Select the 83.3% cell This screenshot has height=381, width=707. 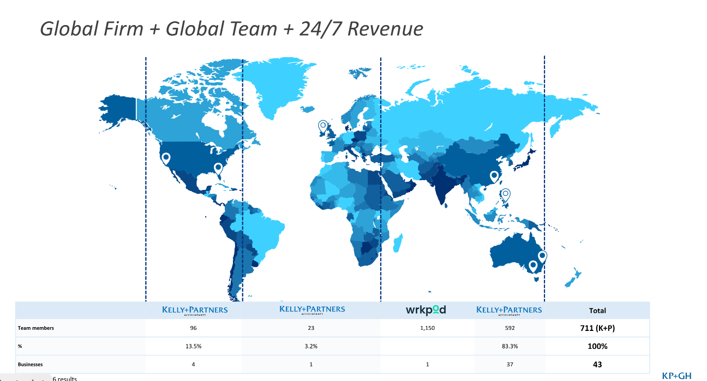click(509, 346)
